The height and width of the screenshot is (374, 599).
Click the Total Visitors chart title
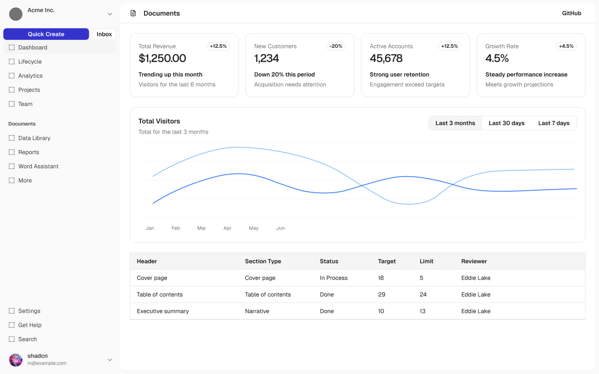pos(159,121)
